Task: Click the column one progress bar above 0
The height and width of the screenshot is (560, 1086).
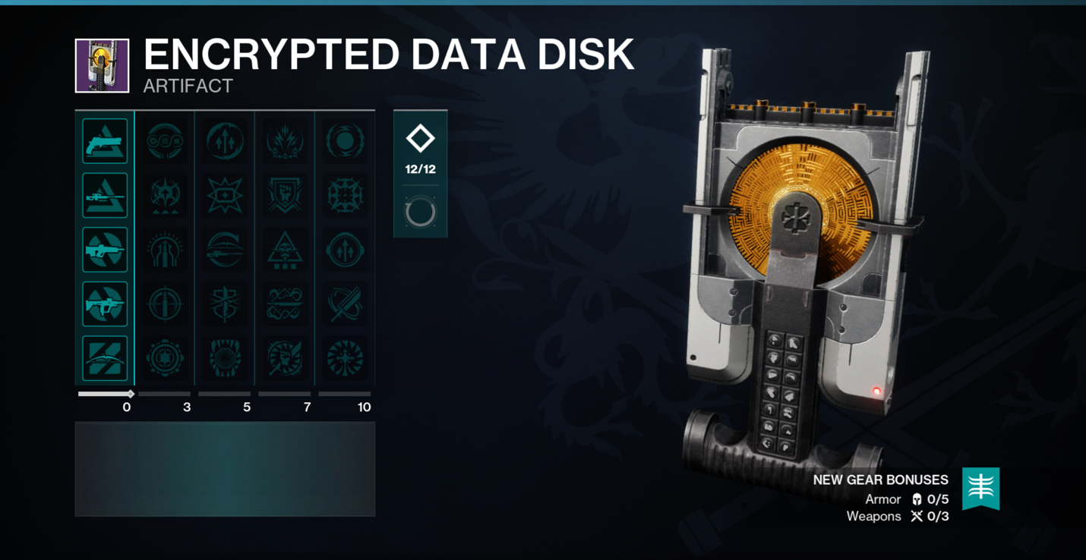Action: tap(106, 394)
